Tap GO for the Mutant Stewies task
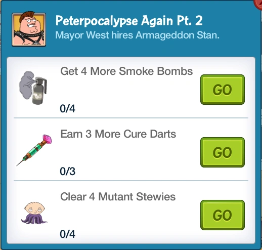 (223, 215)
